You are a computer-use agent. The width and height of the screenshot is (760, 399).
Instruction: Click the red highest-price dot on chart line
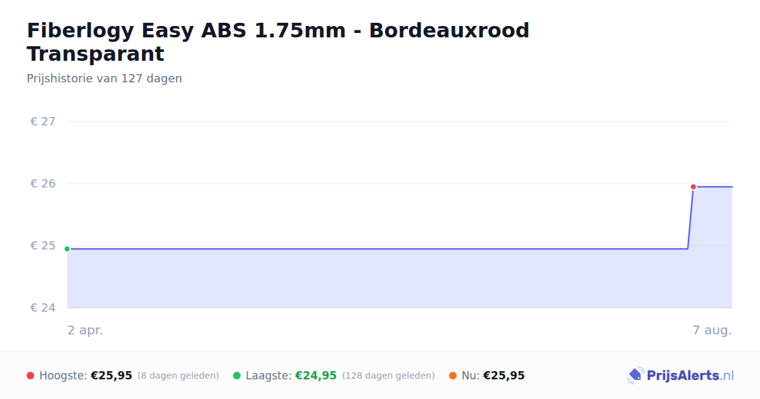[x=693, y=187]
